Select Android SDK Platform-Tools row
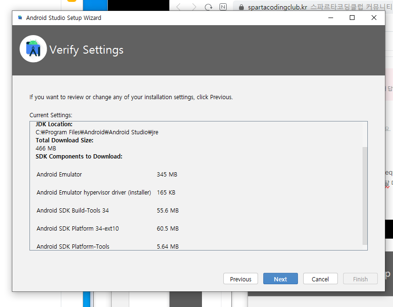393x307 pixels. (x=107, y=246)
